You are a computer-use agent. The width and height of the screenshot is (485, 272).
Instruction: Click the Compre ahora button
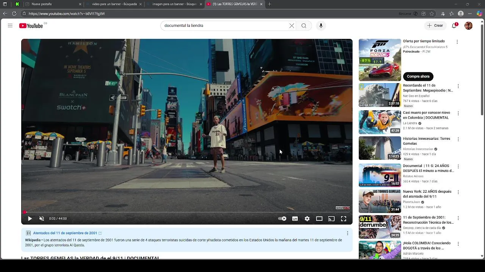pos(418,76)
